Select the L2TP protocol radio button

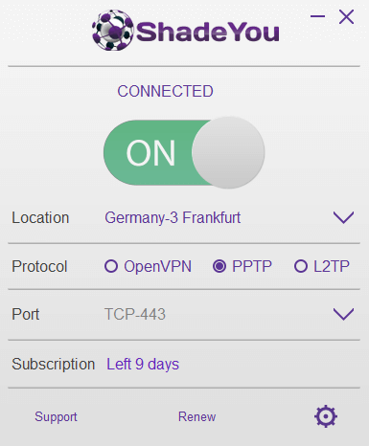(x=301, y=266)
